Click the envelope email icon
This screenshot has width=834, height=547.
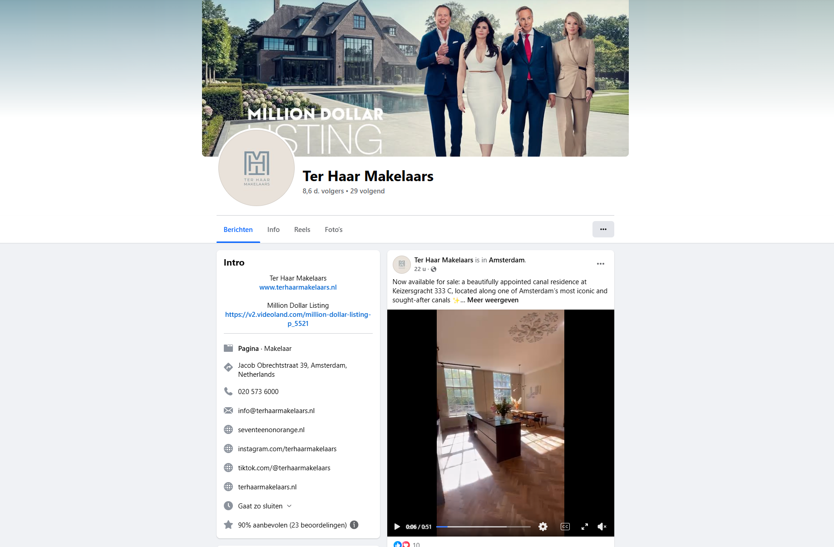tap(228, 410)
